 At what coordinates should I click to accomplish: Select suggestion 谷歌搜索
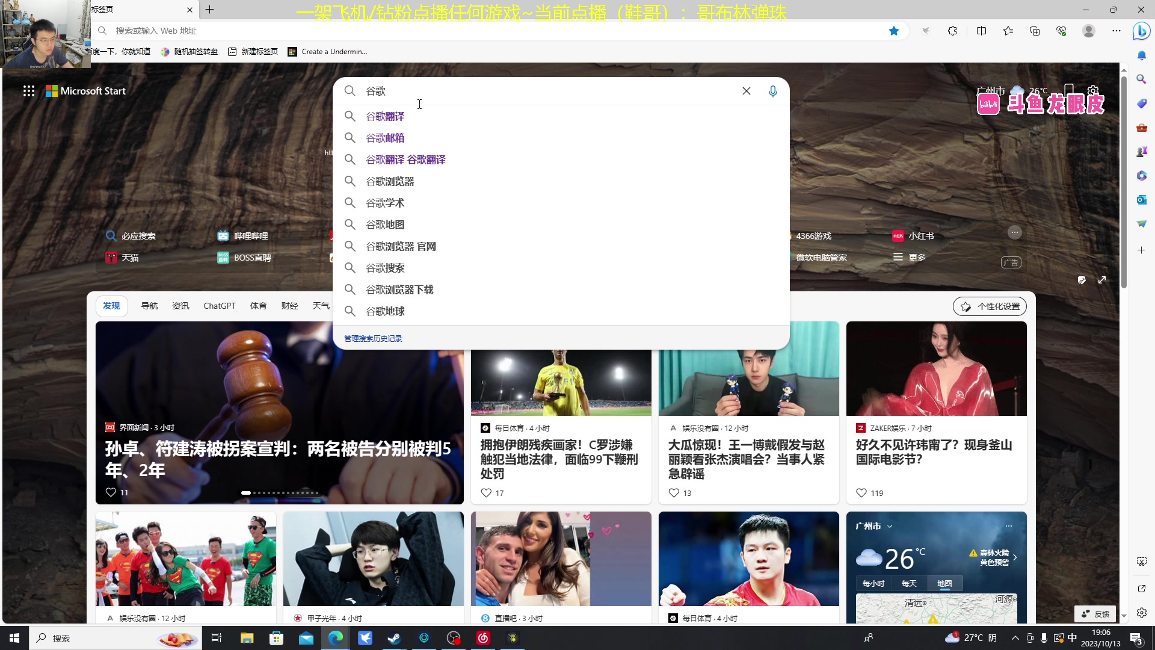561,268
